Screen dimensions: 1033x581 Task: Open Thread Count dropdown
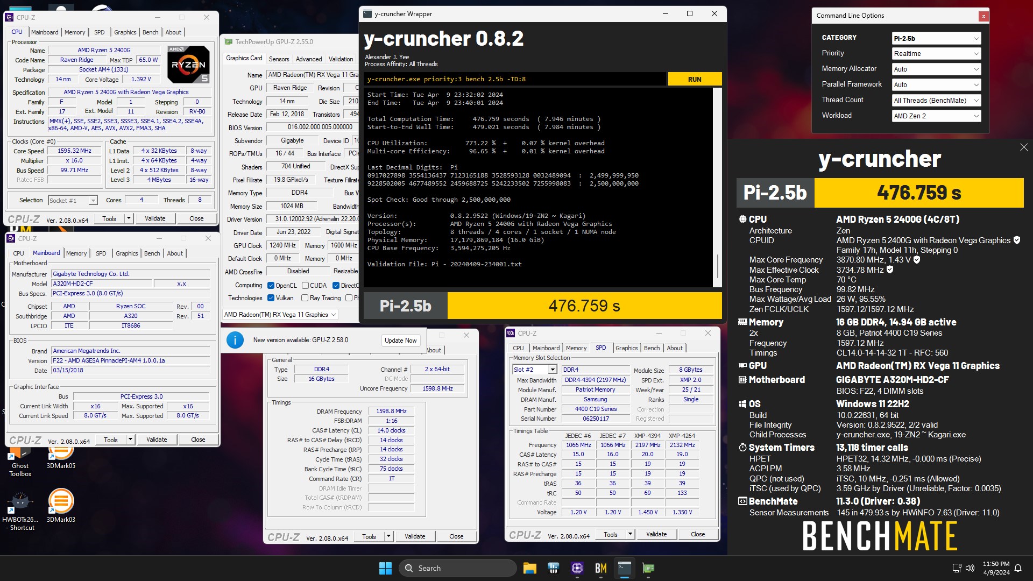[936, 101]
